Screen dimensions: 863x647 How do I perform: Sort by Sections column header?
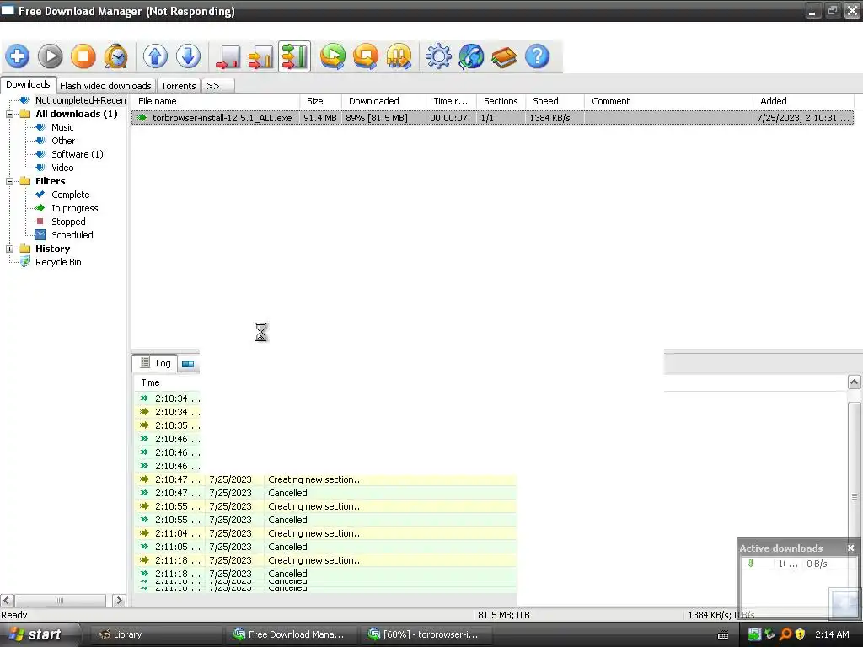[x=501, y=101]
